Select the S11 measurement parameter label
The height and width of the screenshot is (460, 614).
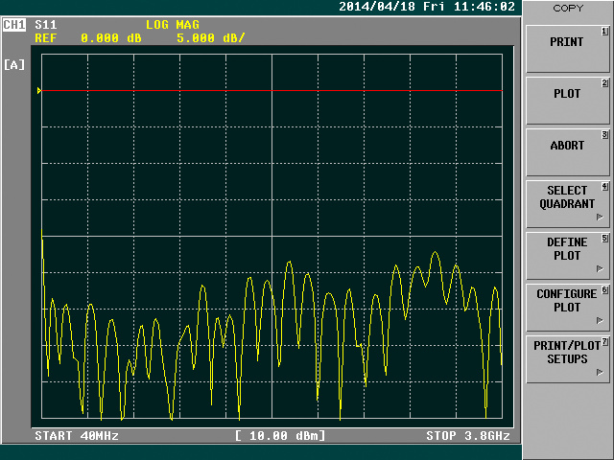[45, 24]
